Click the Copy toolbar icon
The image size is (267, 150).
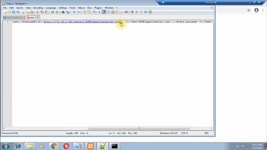42,12
